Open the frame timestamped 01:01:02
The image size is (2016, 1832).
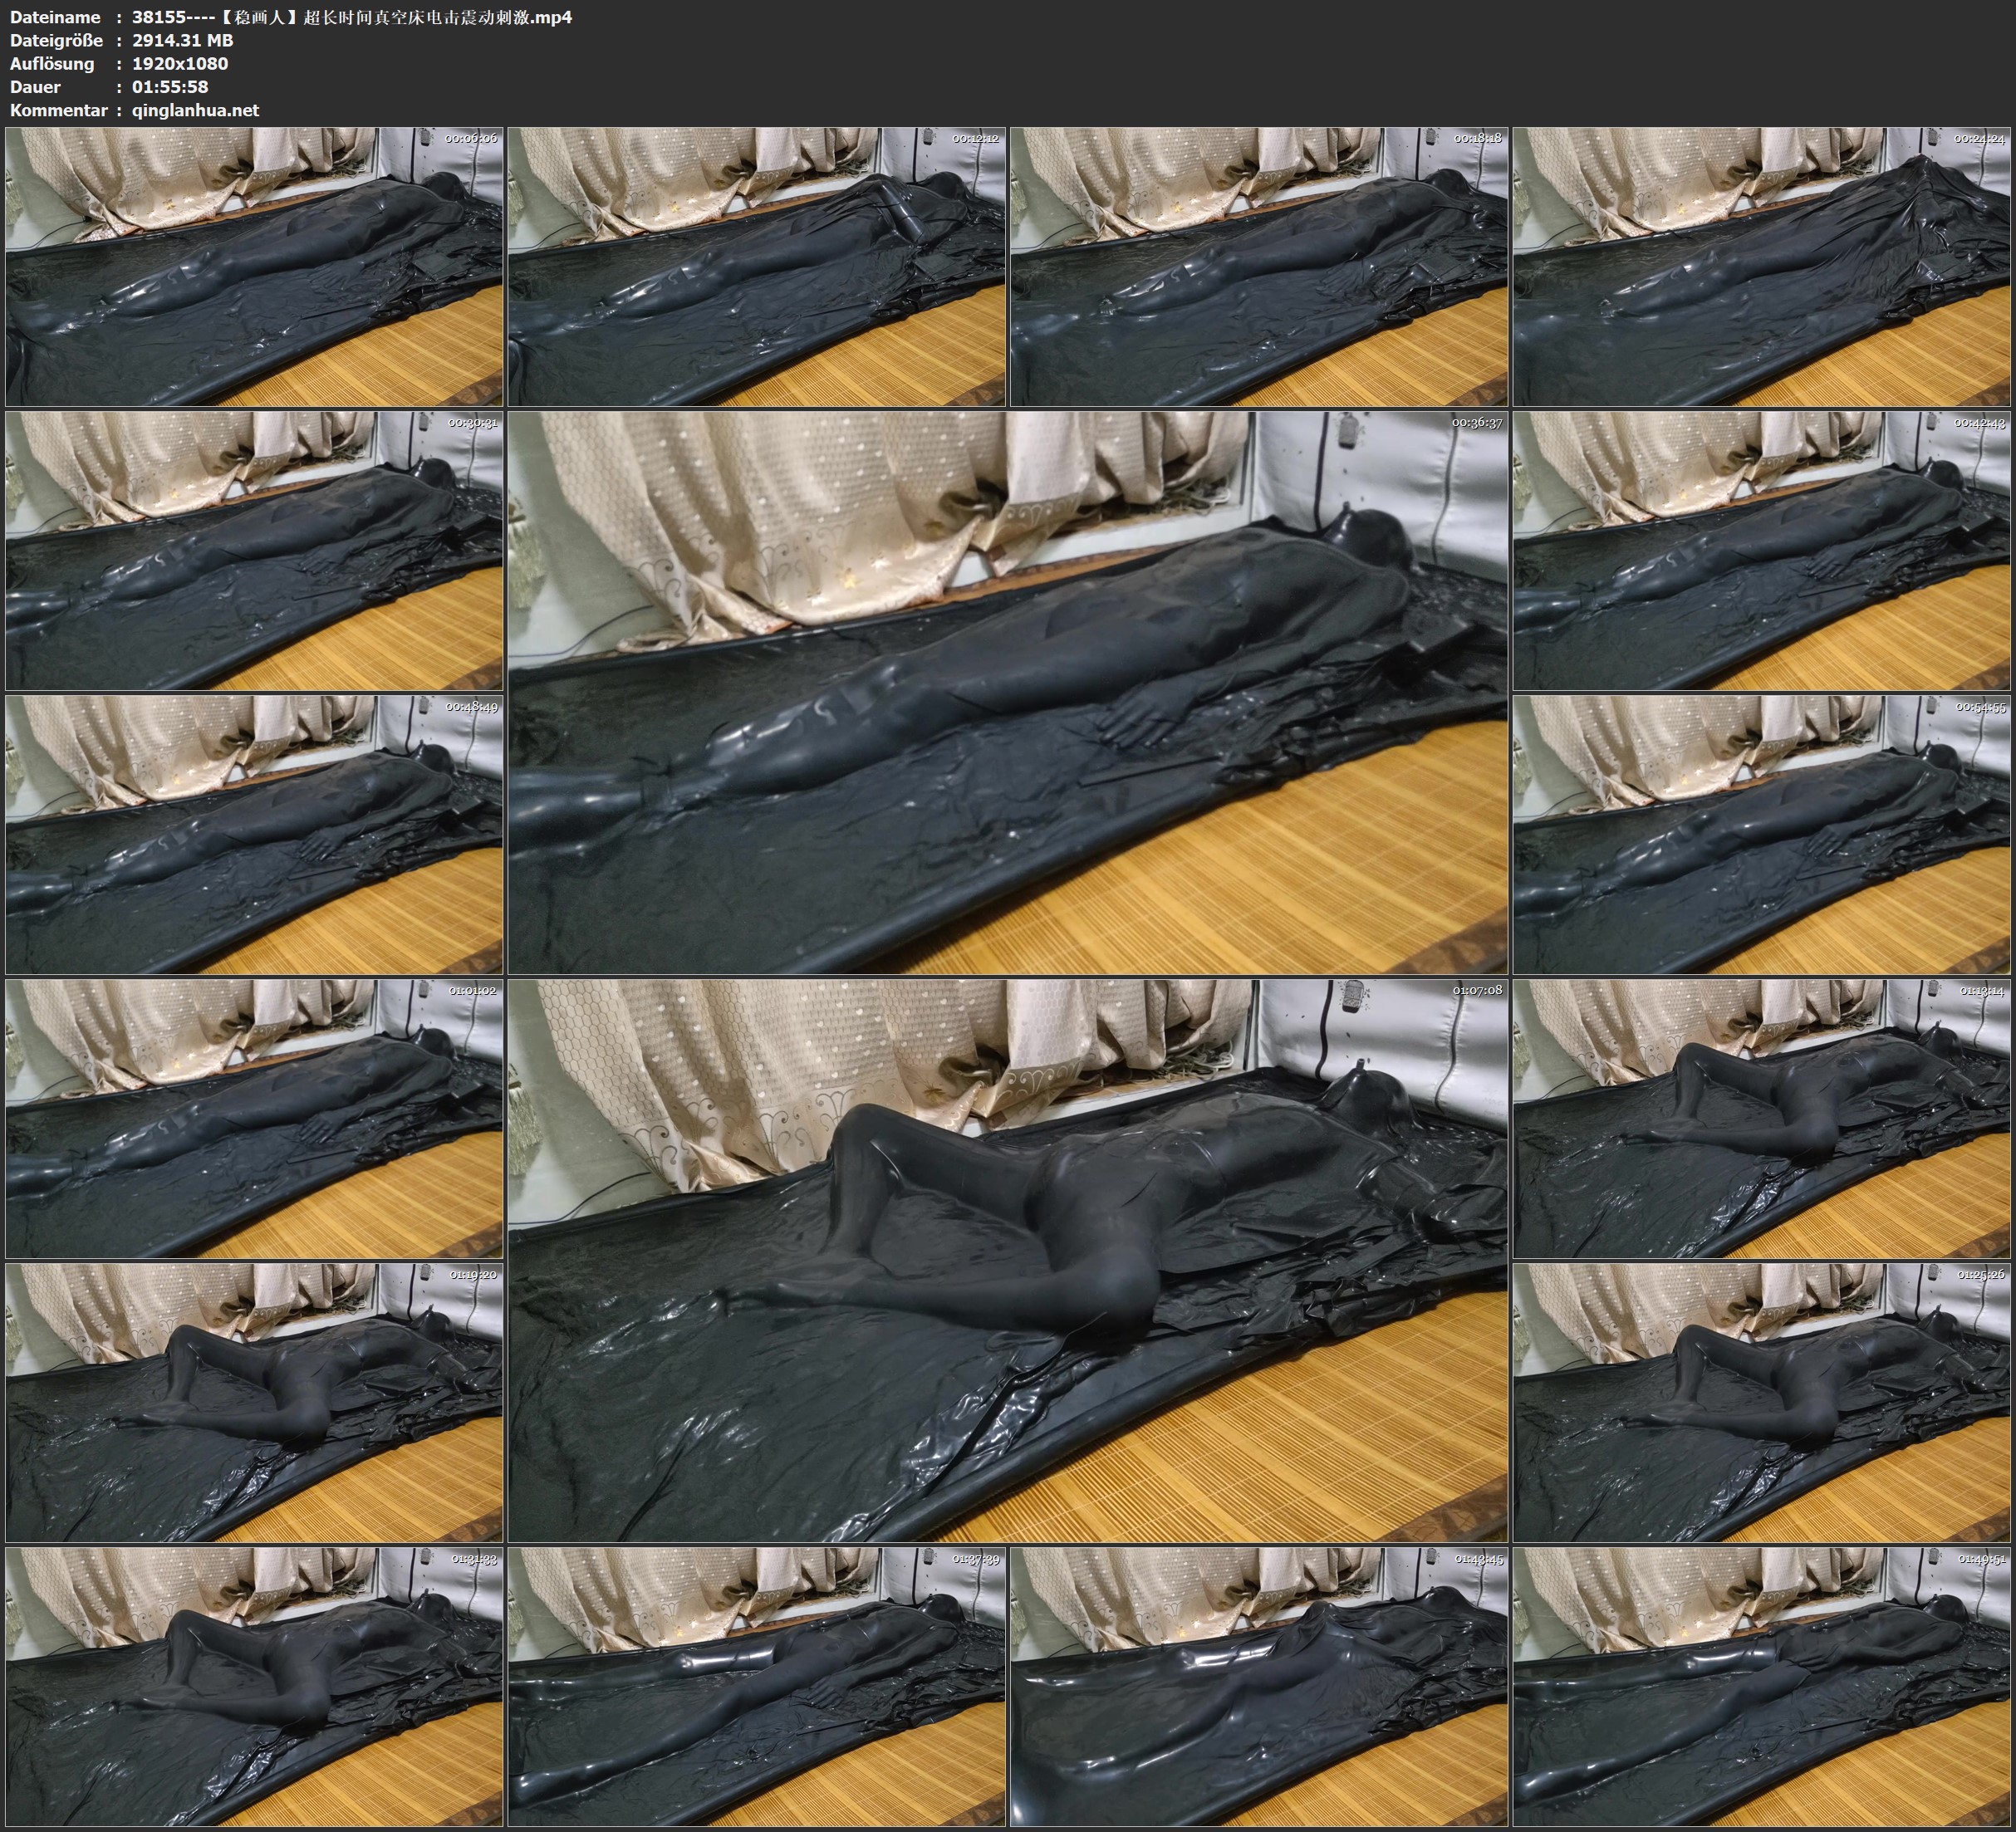(254, 1118)
